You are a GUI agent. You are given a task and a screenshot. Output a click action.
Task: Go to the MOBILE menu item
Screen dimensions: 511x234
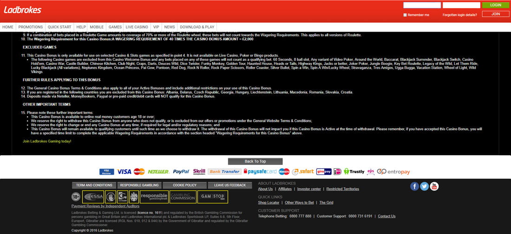97,27
